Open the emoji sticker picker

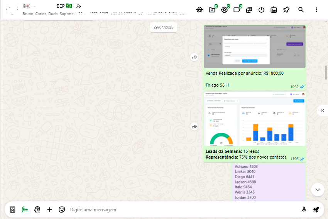(62, 209)
